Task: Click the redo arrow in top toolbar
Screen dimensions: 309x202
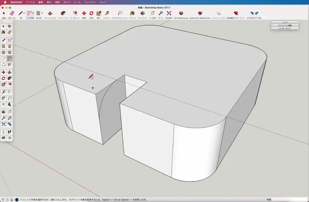Action: [257, 13]
